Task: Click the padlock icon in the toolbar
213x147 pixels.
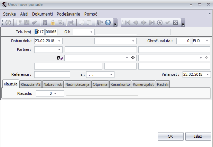Action: point(53,23)
